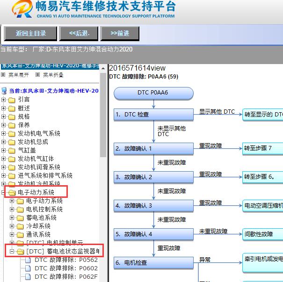This screenshot has height=282, width=283.
Task: Open DTC 故障排除: P0602 page
Action: coord(66,268)
